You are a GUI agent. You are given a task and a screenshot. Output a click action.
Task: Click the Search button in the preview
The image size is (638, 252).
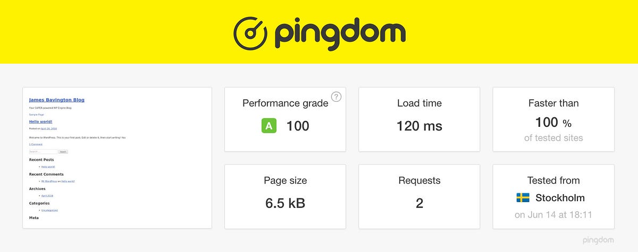(x=63, y=152)
